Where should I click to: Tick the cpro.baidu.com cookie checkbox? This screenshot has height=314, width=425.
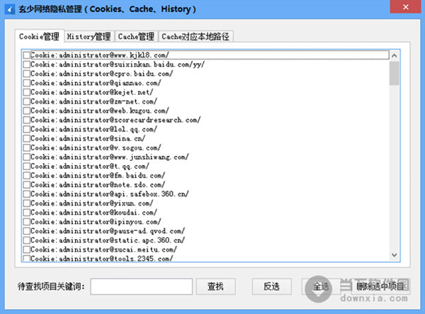(x=26, y=73)
